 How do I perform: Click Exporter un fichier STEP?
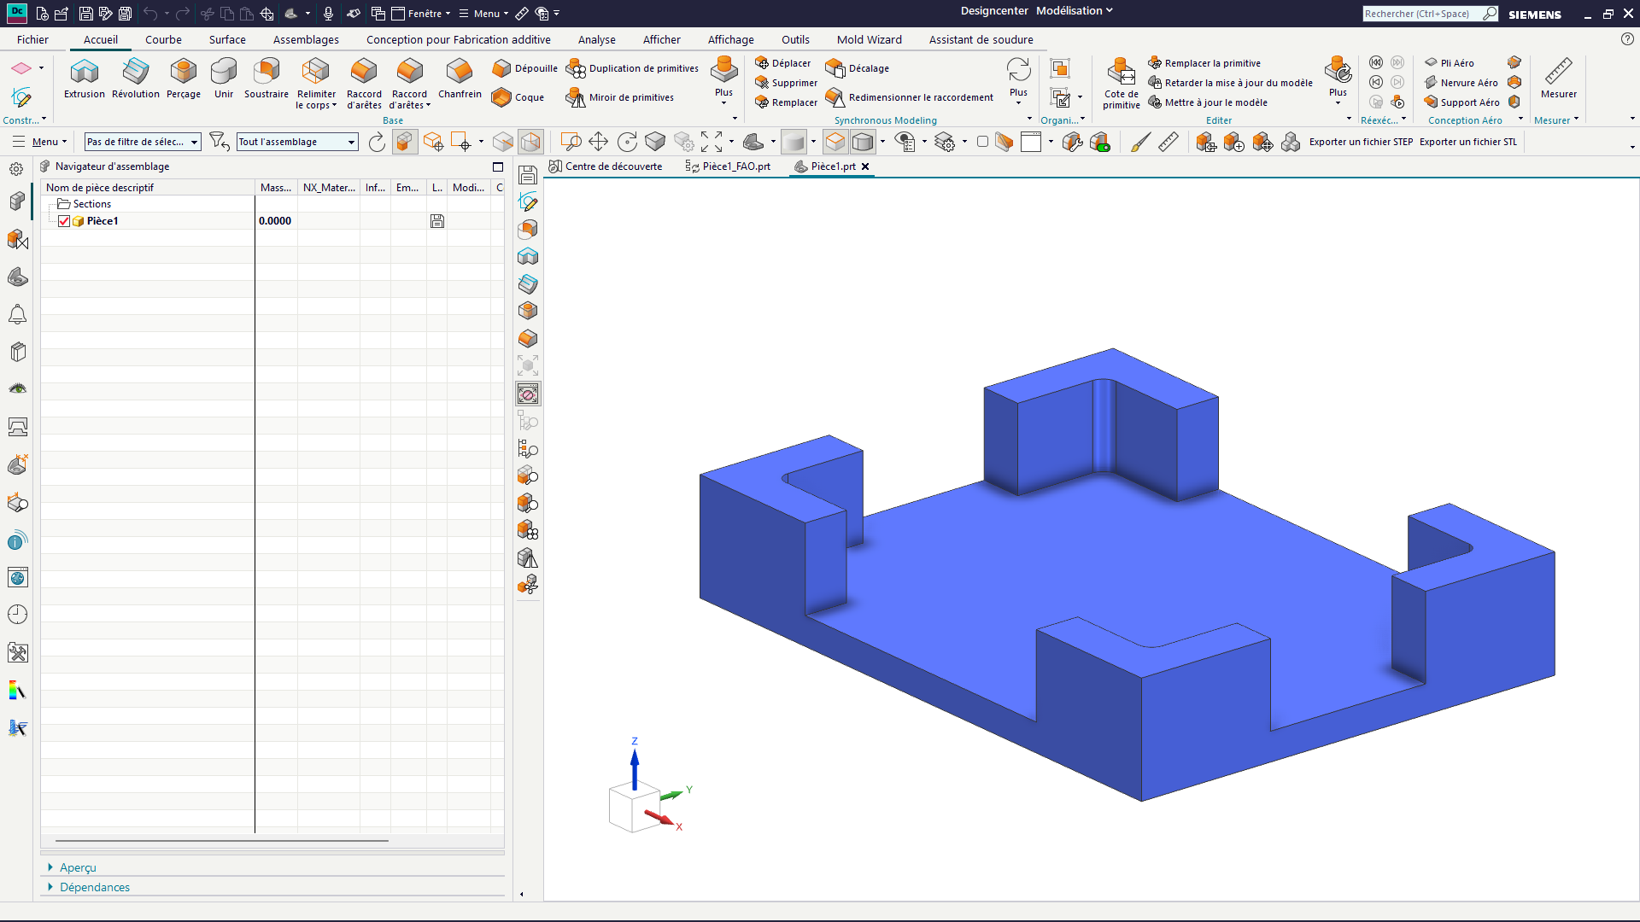click(x=1361, y=142)
